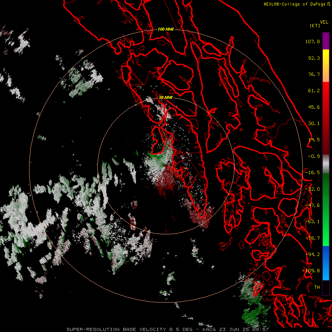Select the 92.3 legend value

pos(314,58)
